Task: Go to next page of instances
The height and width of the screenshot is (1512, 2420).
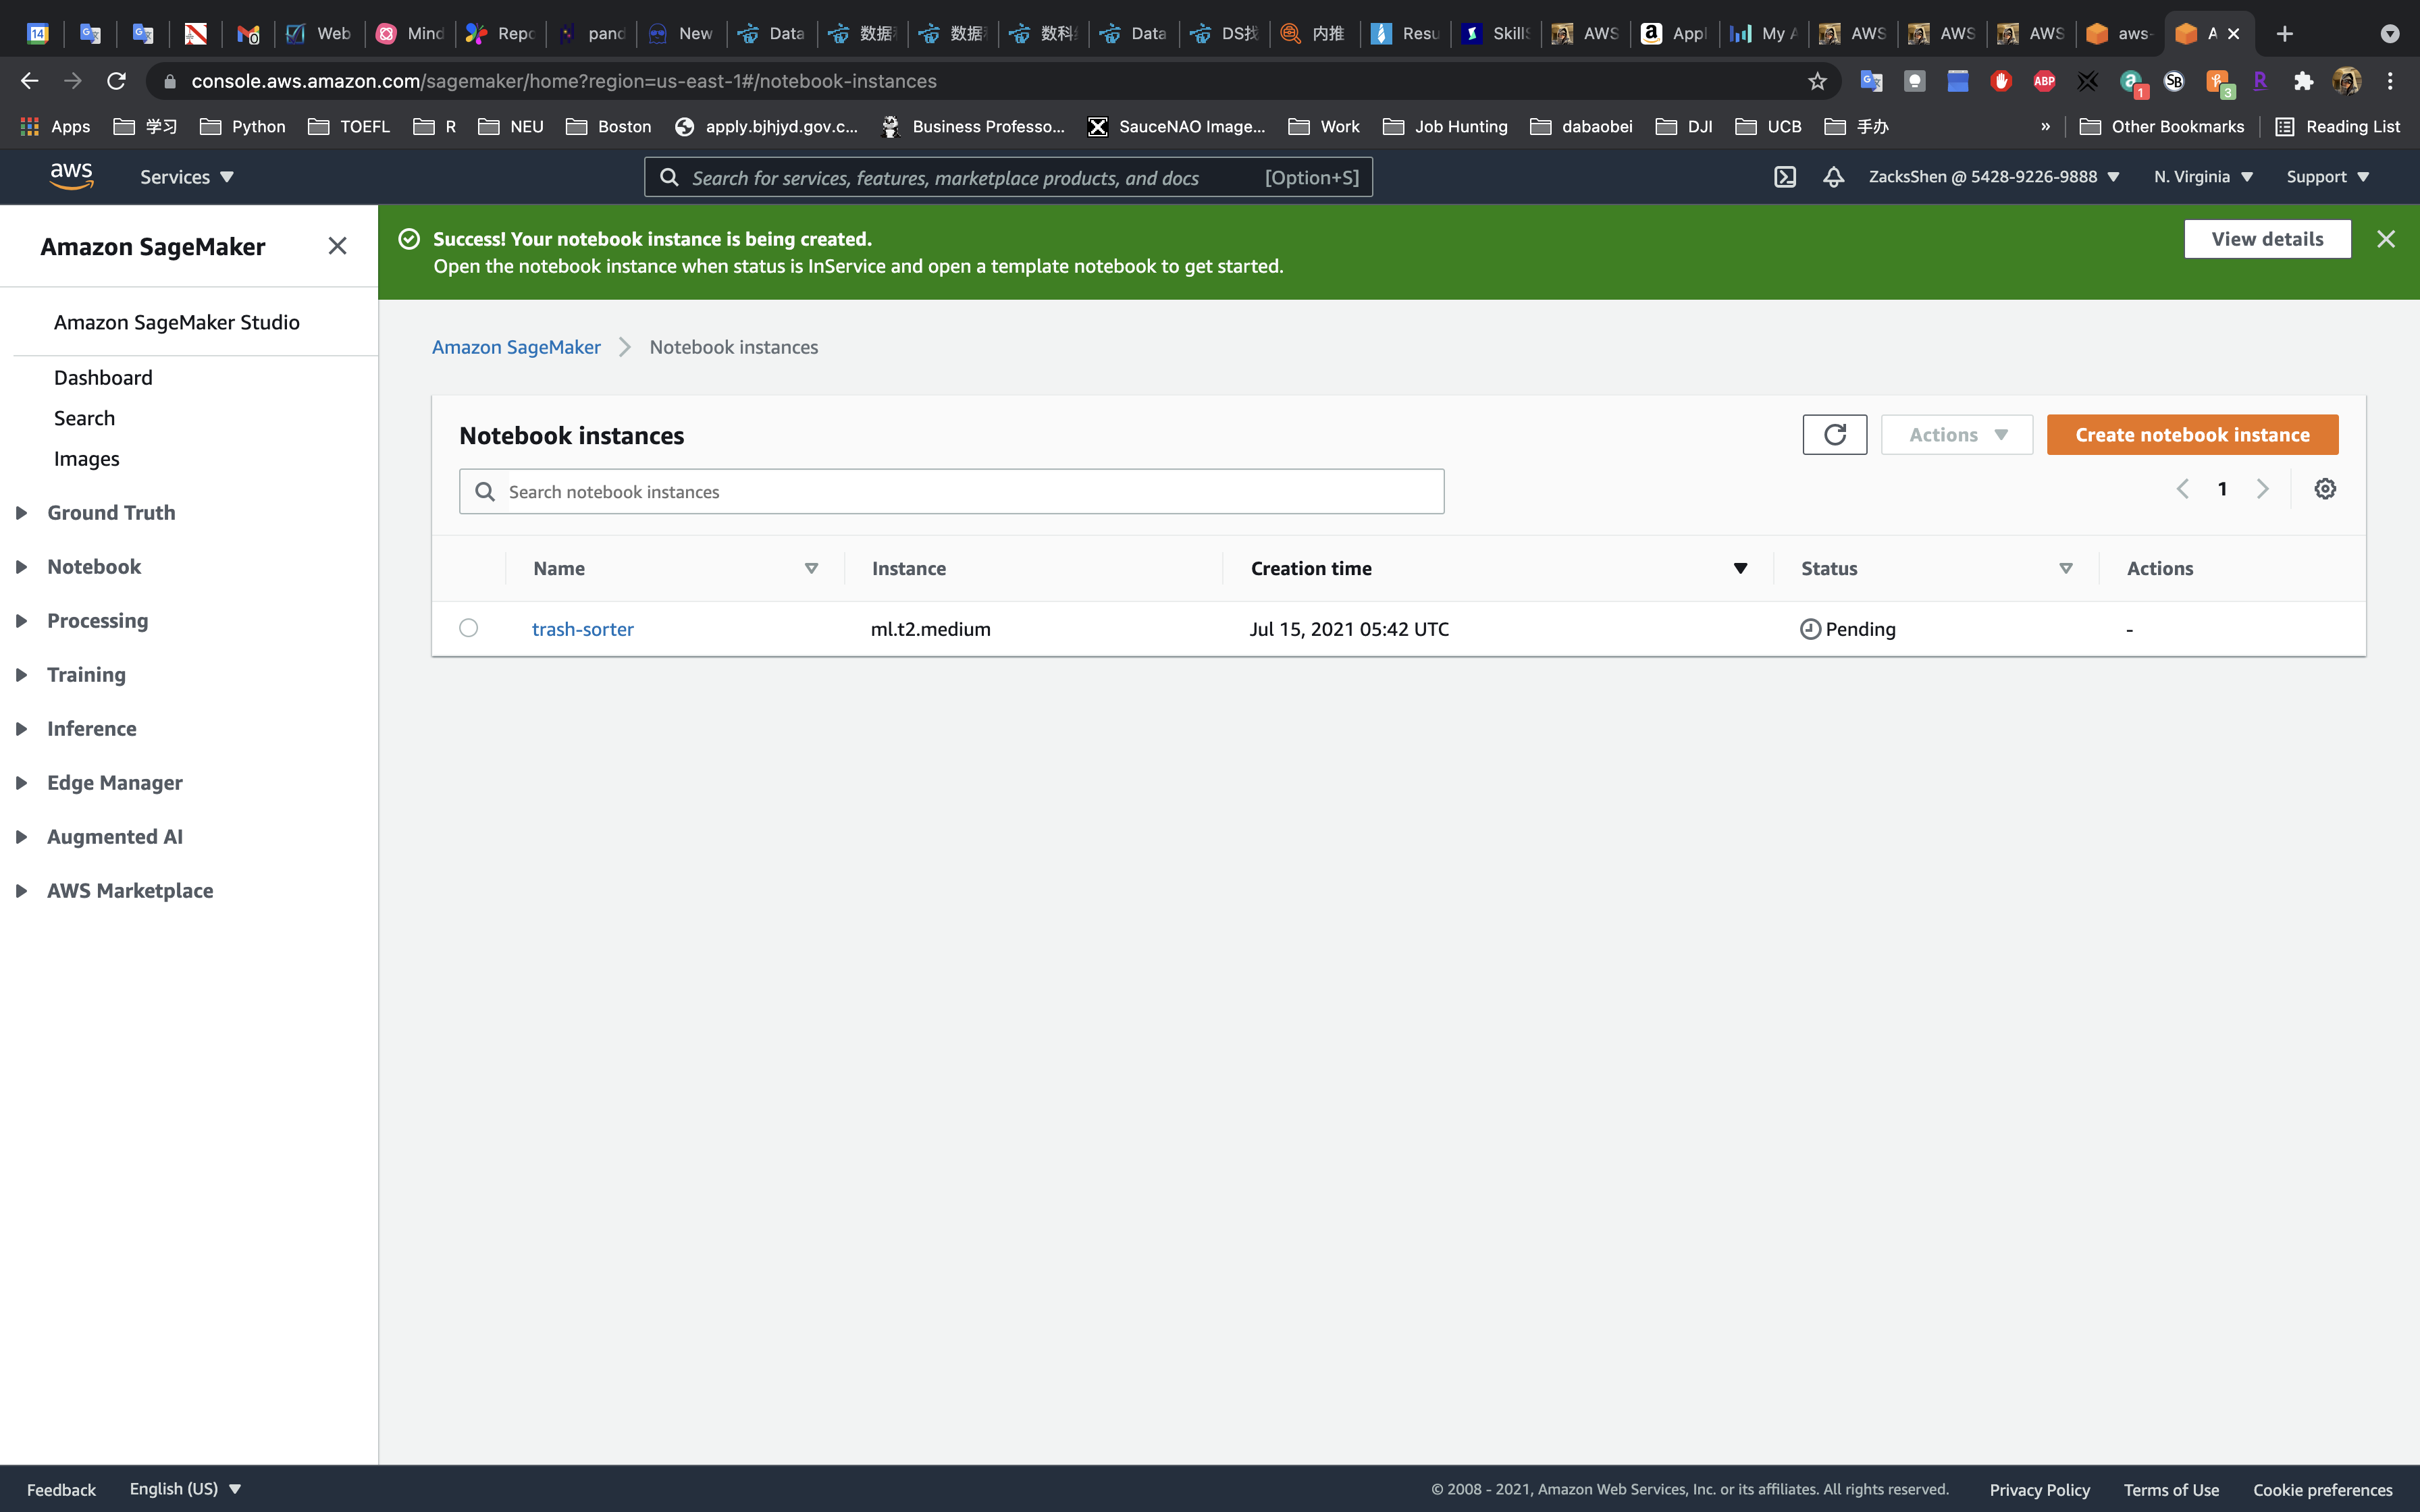Action: (2263, 489)
